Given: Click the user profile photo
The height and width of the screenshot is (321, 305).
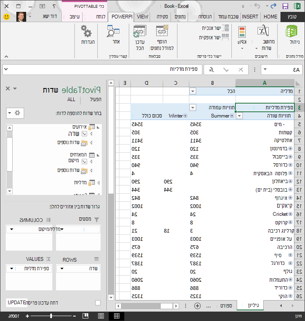Looking at the screenshot, I should pos(21,17).
